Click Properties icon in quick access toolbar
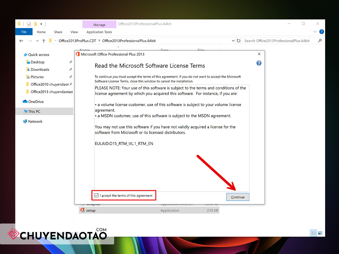This screenshot has width=339, height=254. pos(29,24)
